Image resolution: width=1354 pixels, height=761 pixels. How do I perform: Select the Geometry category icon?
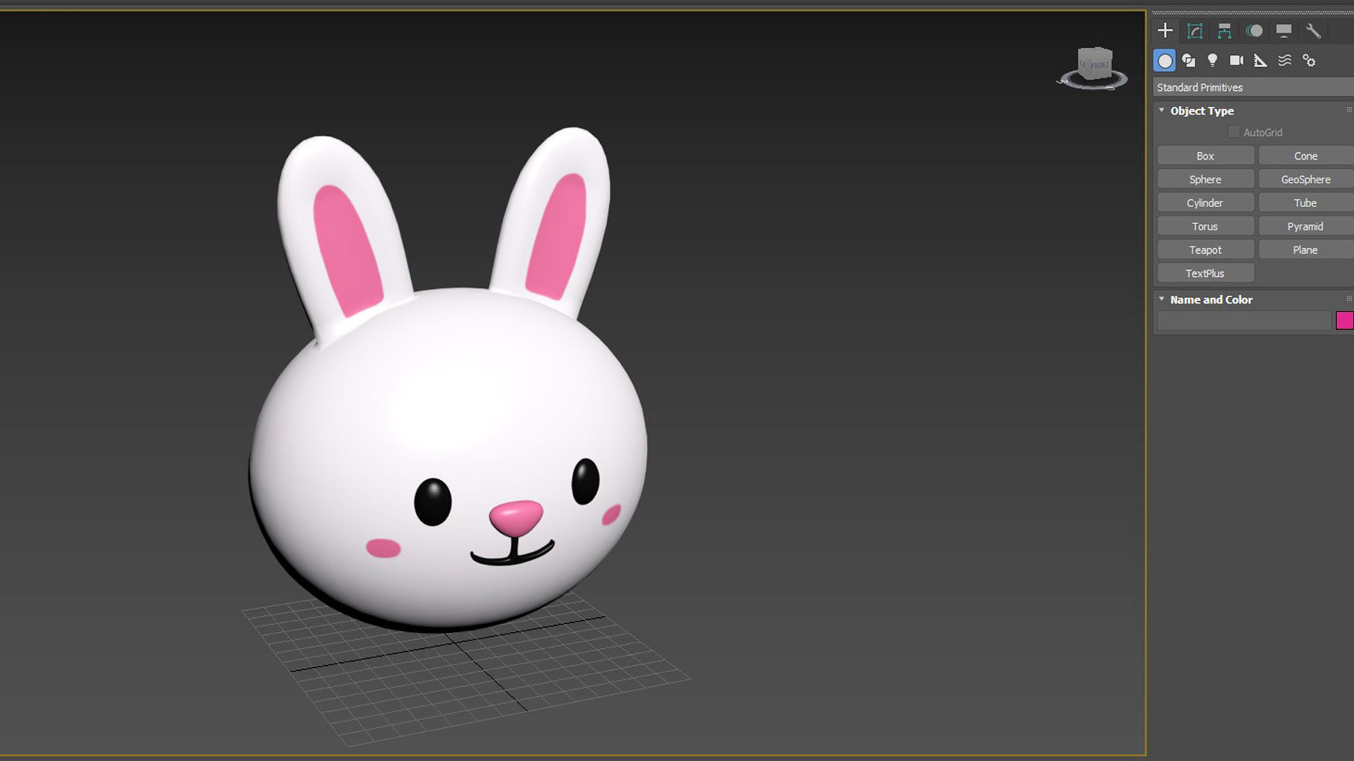pos(1165,61)
